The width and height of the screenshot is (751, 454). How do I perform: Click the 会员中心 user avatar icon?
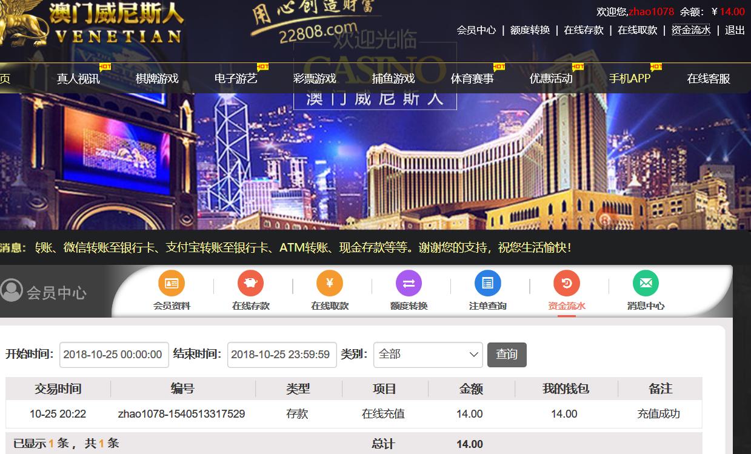[12, 290]
